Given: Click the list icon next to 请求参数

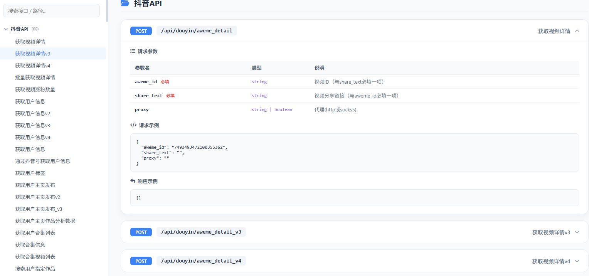Looking at the screenshot, I should (x=133, y=51).
